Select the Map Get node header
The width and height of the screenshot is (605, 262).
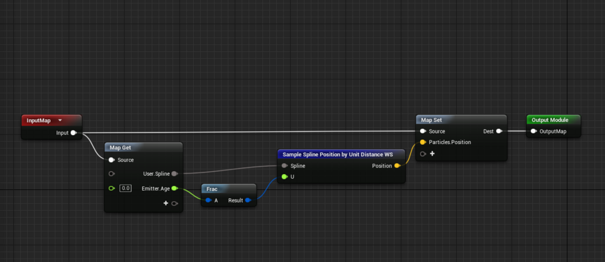(x=143, y=148)
